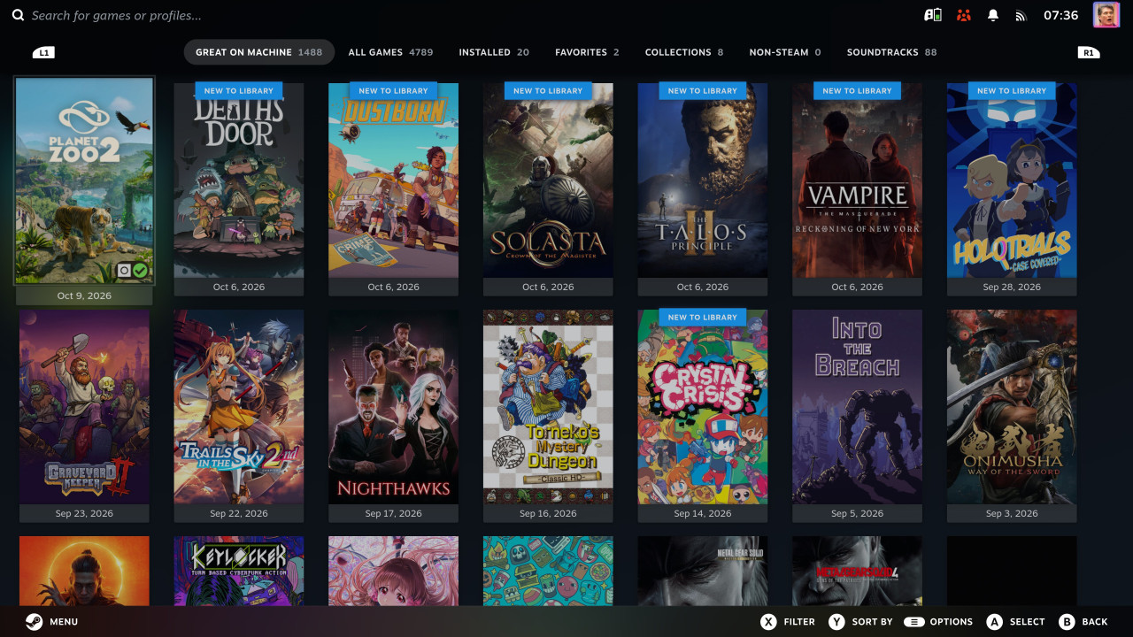This screenshot has width=1133, height=637.
Task: Open the Crystal Crisis game cover
Action: click(703, 407)
